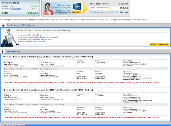The image size is (171, 126).
Task: Click the return plane icon beside Mon., Feb. 9
Action: coord(4,90)
